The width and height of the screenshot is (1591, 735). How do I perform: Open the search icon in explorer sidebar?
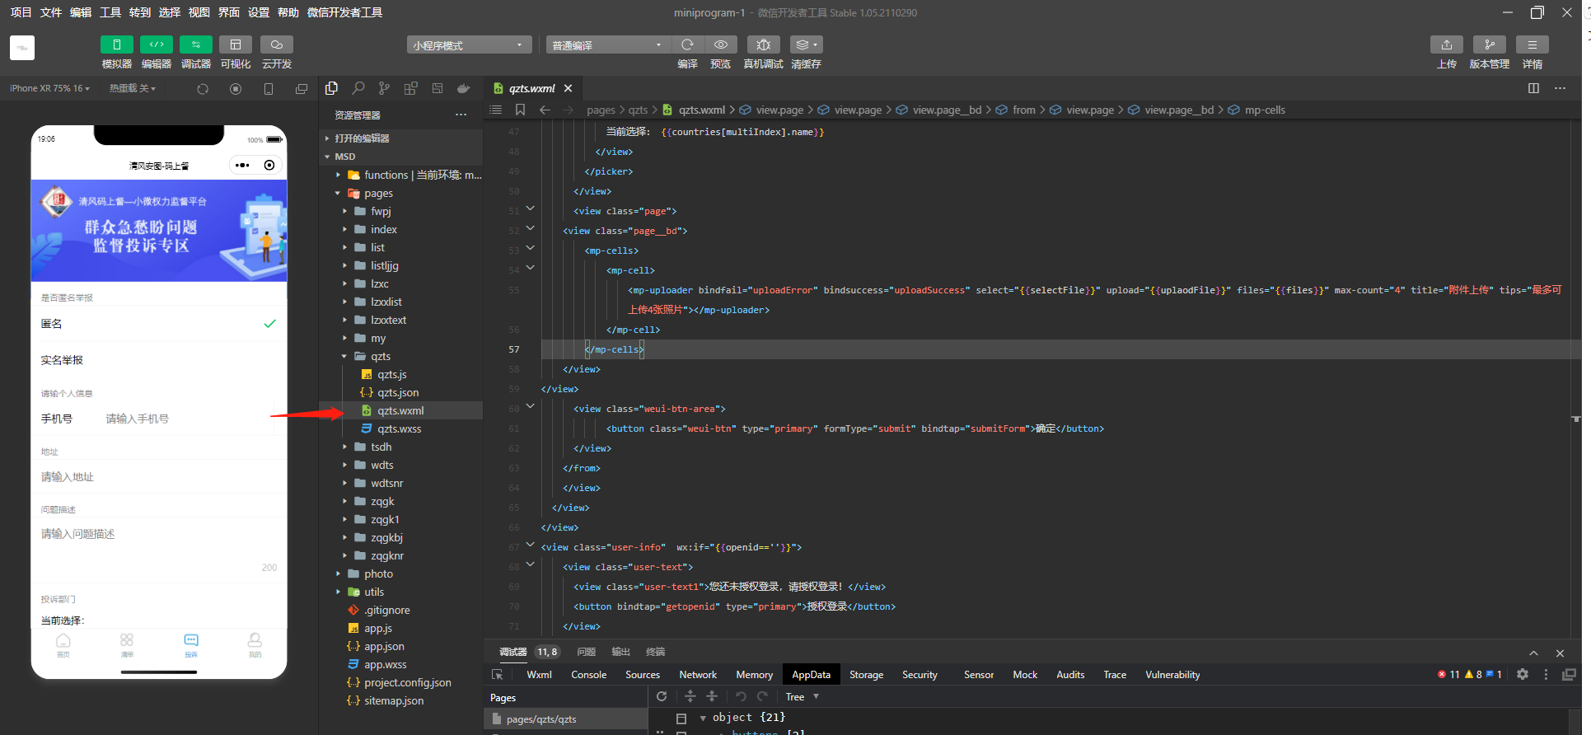(x=358, y=88)
